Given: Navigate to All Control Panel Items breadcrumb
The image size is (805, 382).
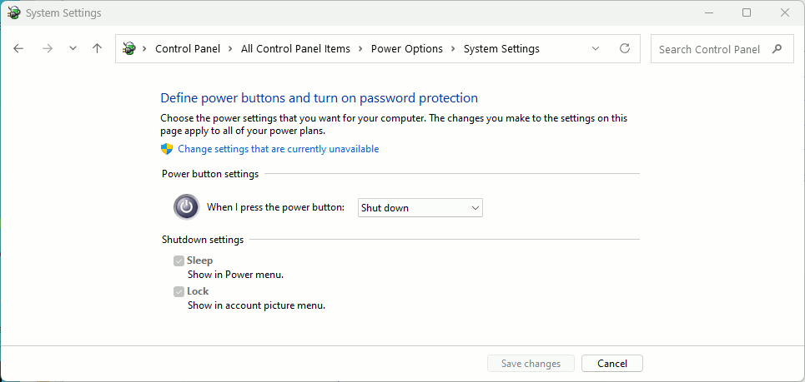Looking at the screenshot, I should coord(295,48).
